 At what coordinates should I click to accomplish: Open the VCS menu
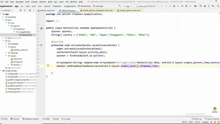tap(67, 2)
